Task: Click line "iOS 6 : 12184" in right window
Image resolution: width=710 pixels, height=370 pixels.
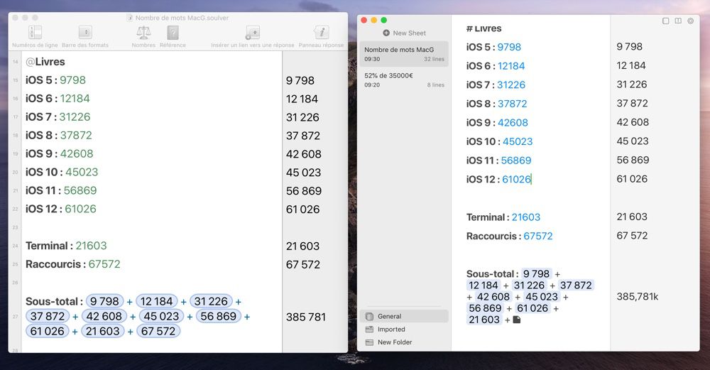Action: tap(496, 66)
